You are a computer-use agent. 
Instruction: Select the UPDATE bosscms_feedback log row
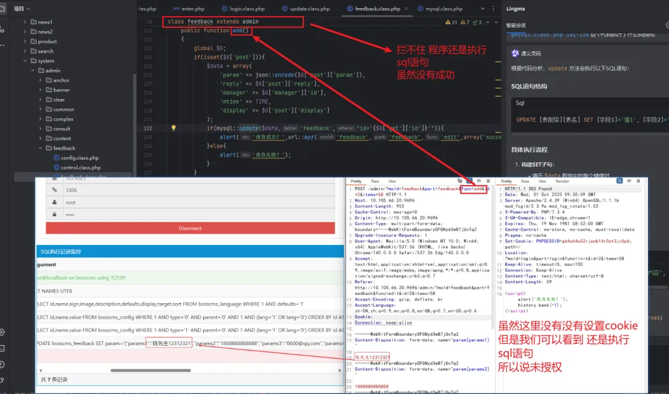[x=190, y=343]
